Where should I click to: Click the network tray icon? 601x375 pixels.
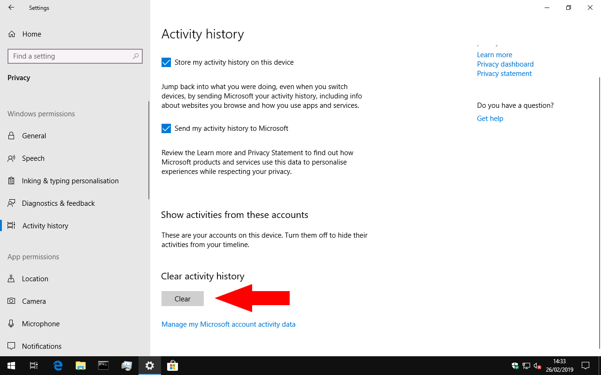526,366
